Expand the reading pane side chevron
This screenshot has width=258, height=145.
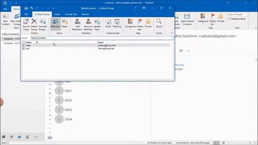(x=256, y=60)
